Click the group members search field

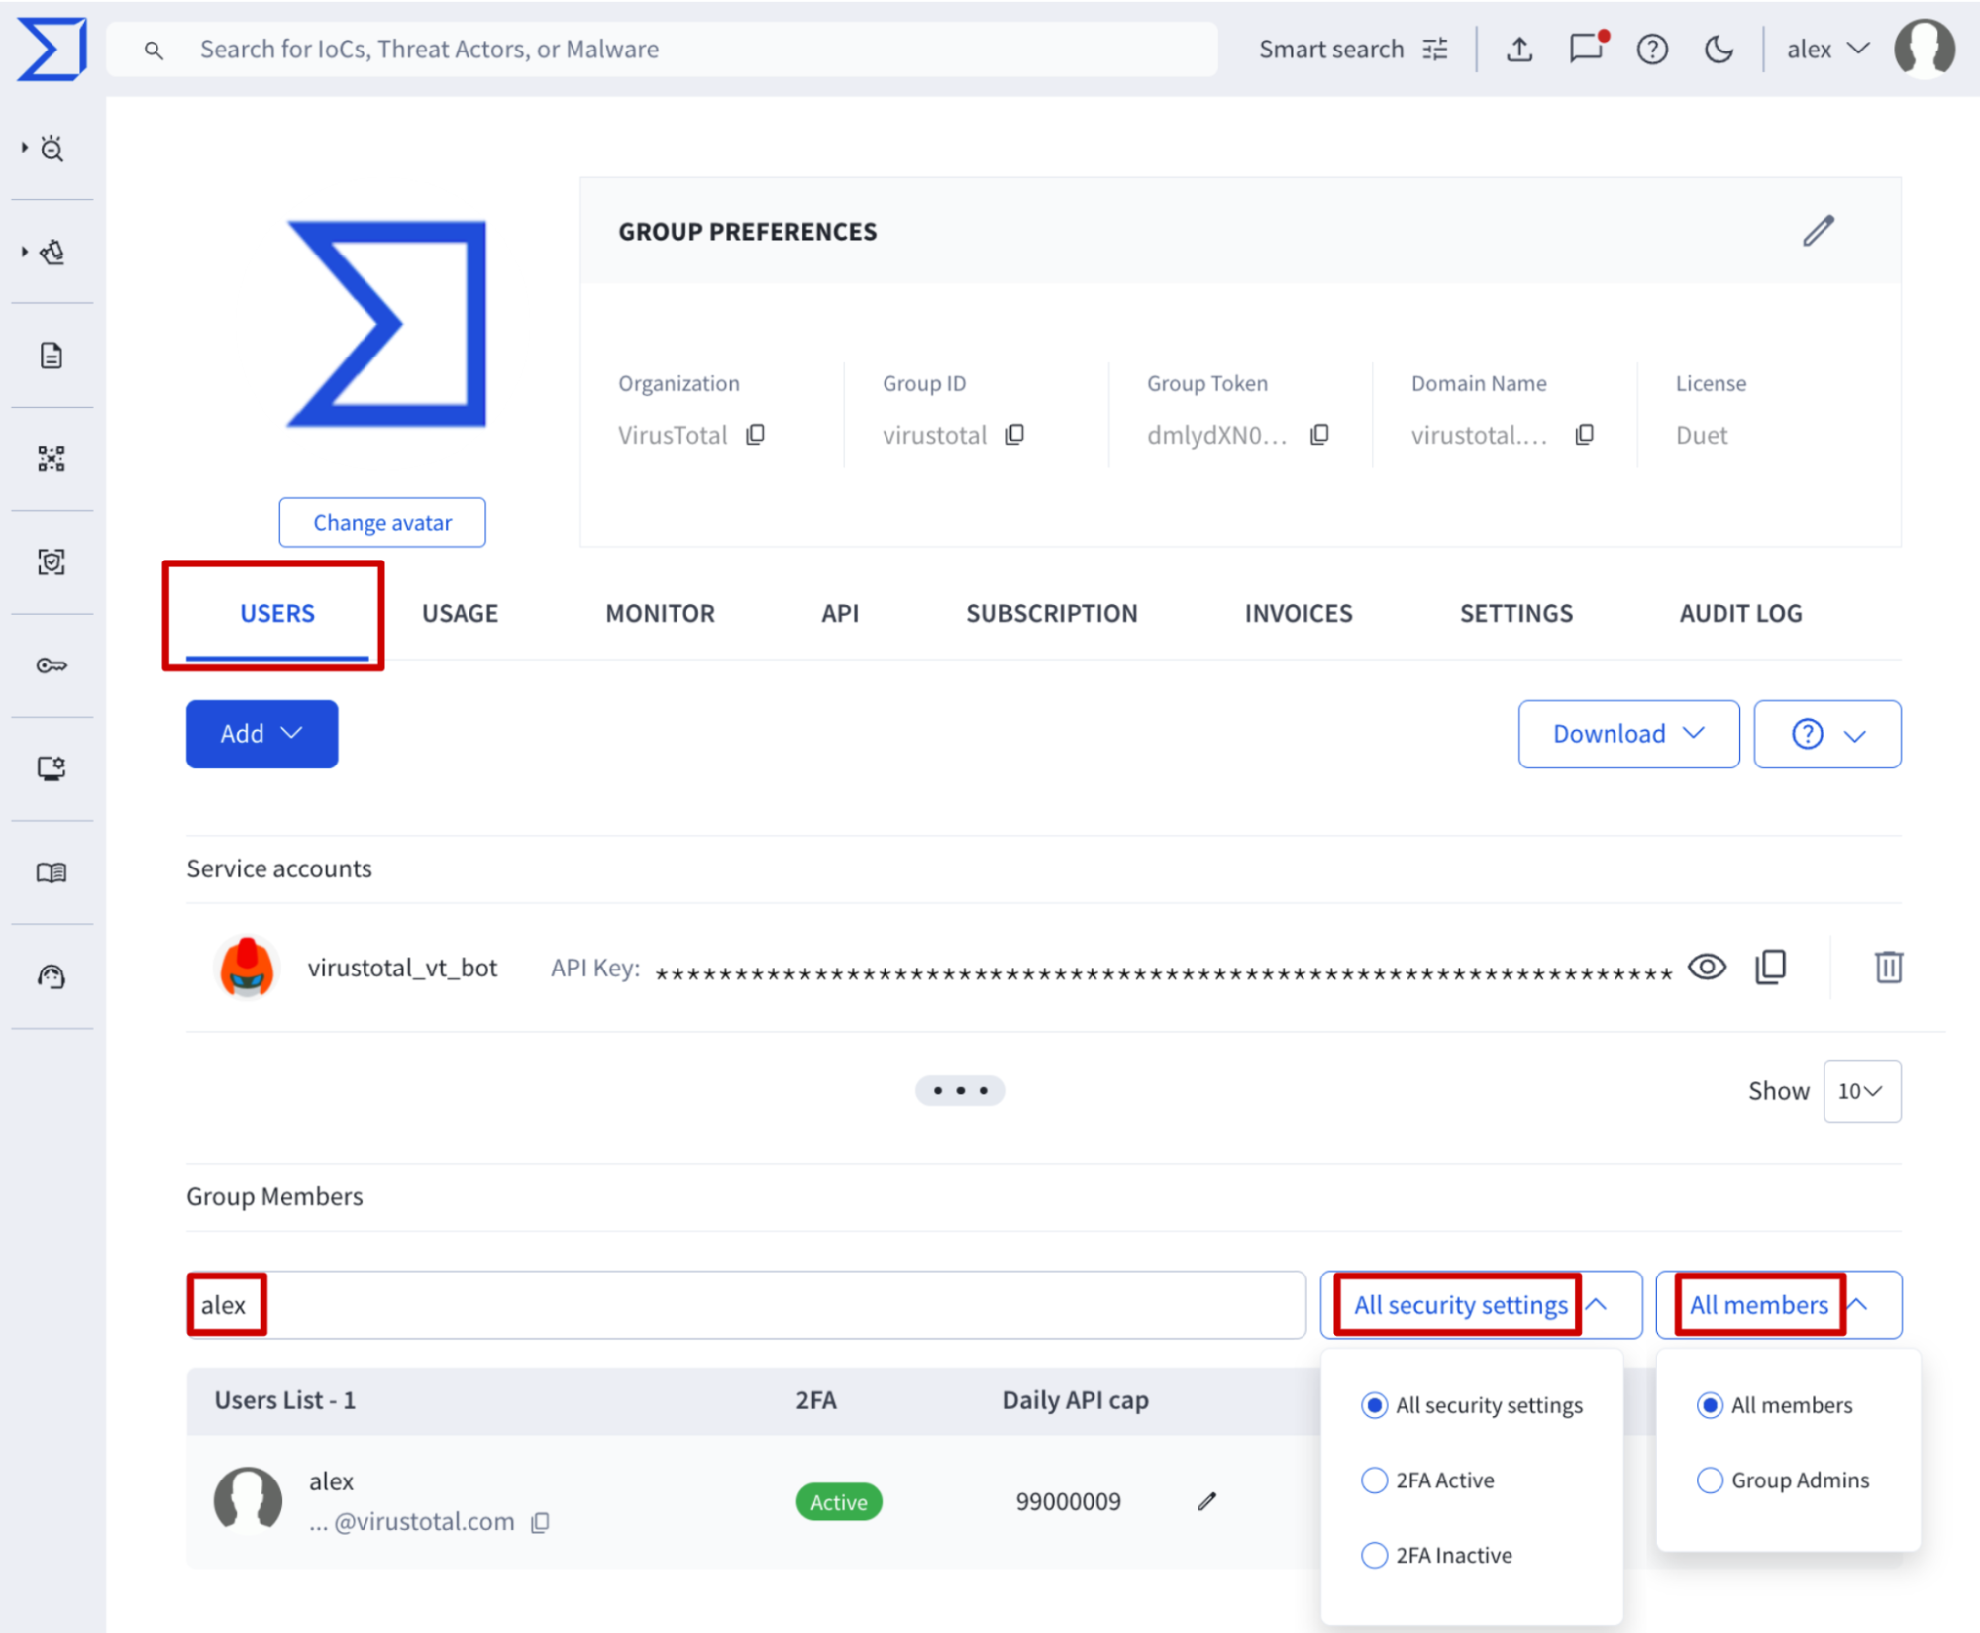745,1305
